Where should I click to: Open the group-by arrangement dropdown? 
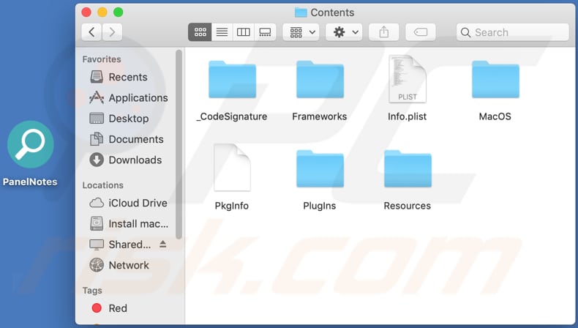tap(301, 32)
